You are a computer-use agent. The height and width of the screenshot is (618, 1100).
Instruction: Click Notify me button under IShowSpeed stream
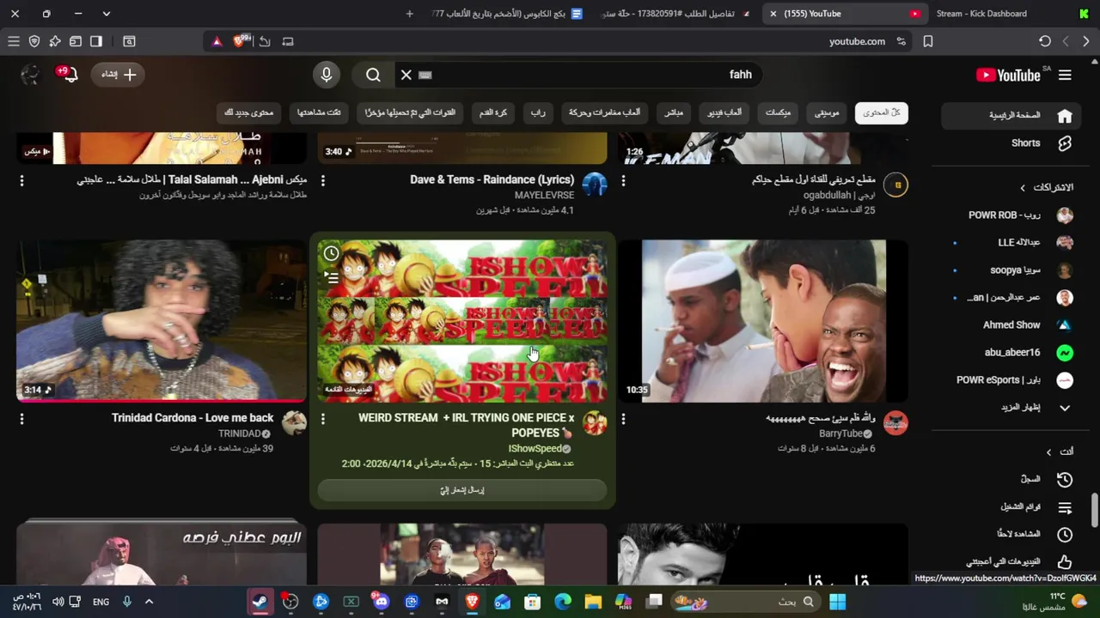462,490
